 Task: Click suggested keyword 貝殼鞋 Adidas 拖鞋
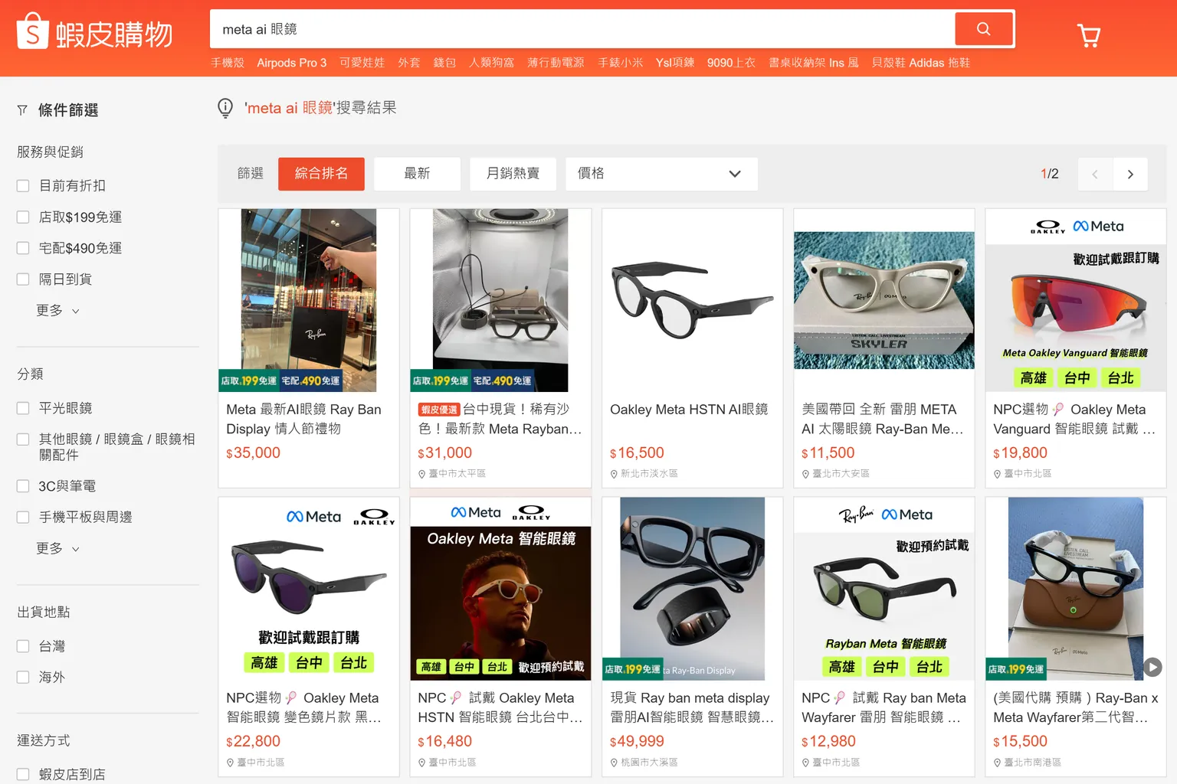click(x=921, y=63)
